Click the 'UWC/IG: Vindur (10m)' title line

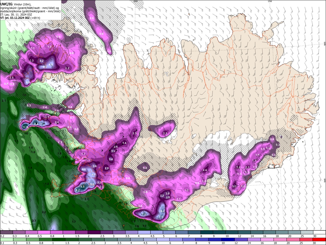(16, 4)
